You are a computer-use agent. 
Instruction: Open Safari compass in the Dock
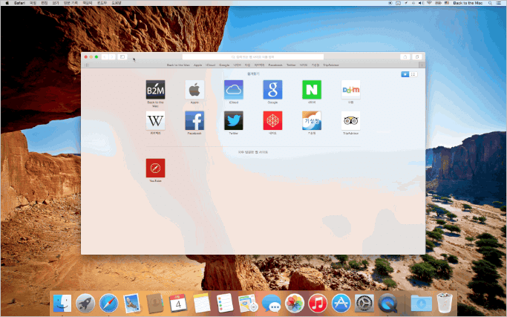tap(108, 303)
